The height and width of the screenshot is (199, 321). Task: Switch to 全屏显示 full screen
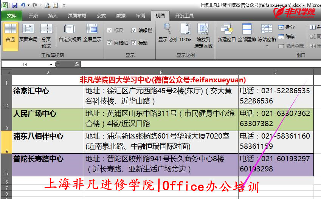(x=92, y=33)
